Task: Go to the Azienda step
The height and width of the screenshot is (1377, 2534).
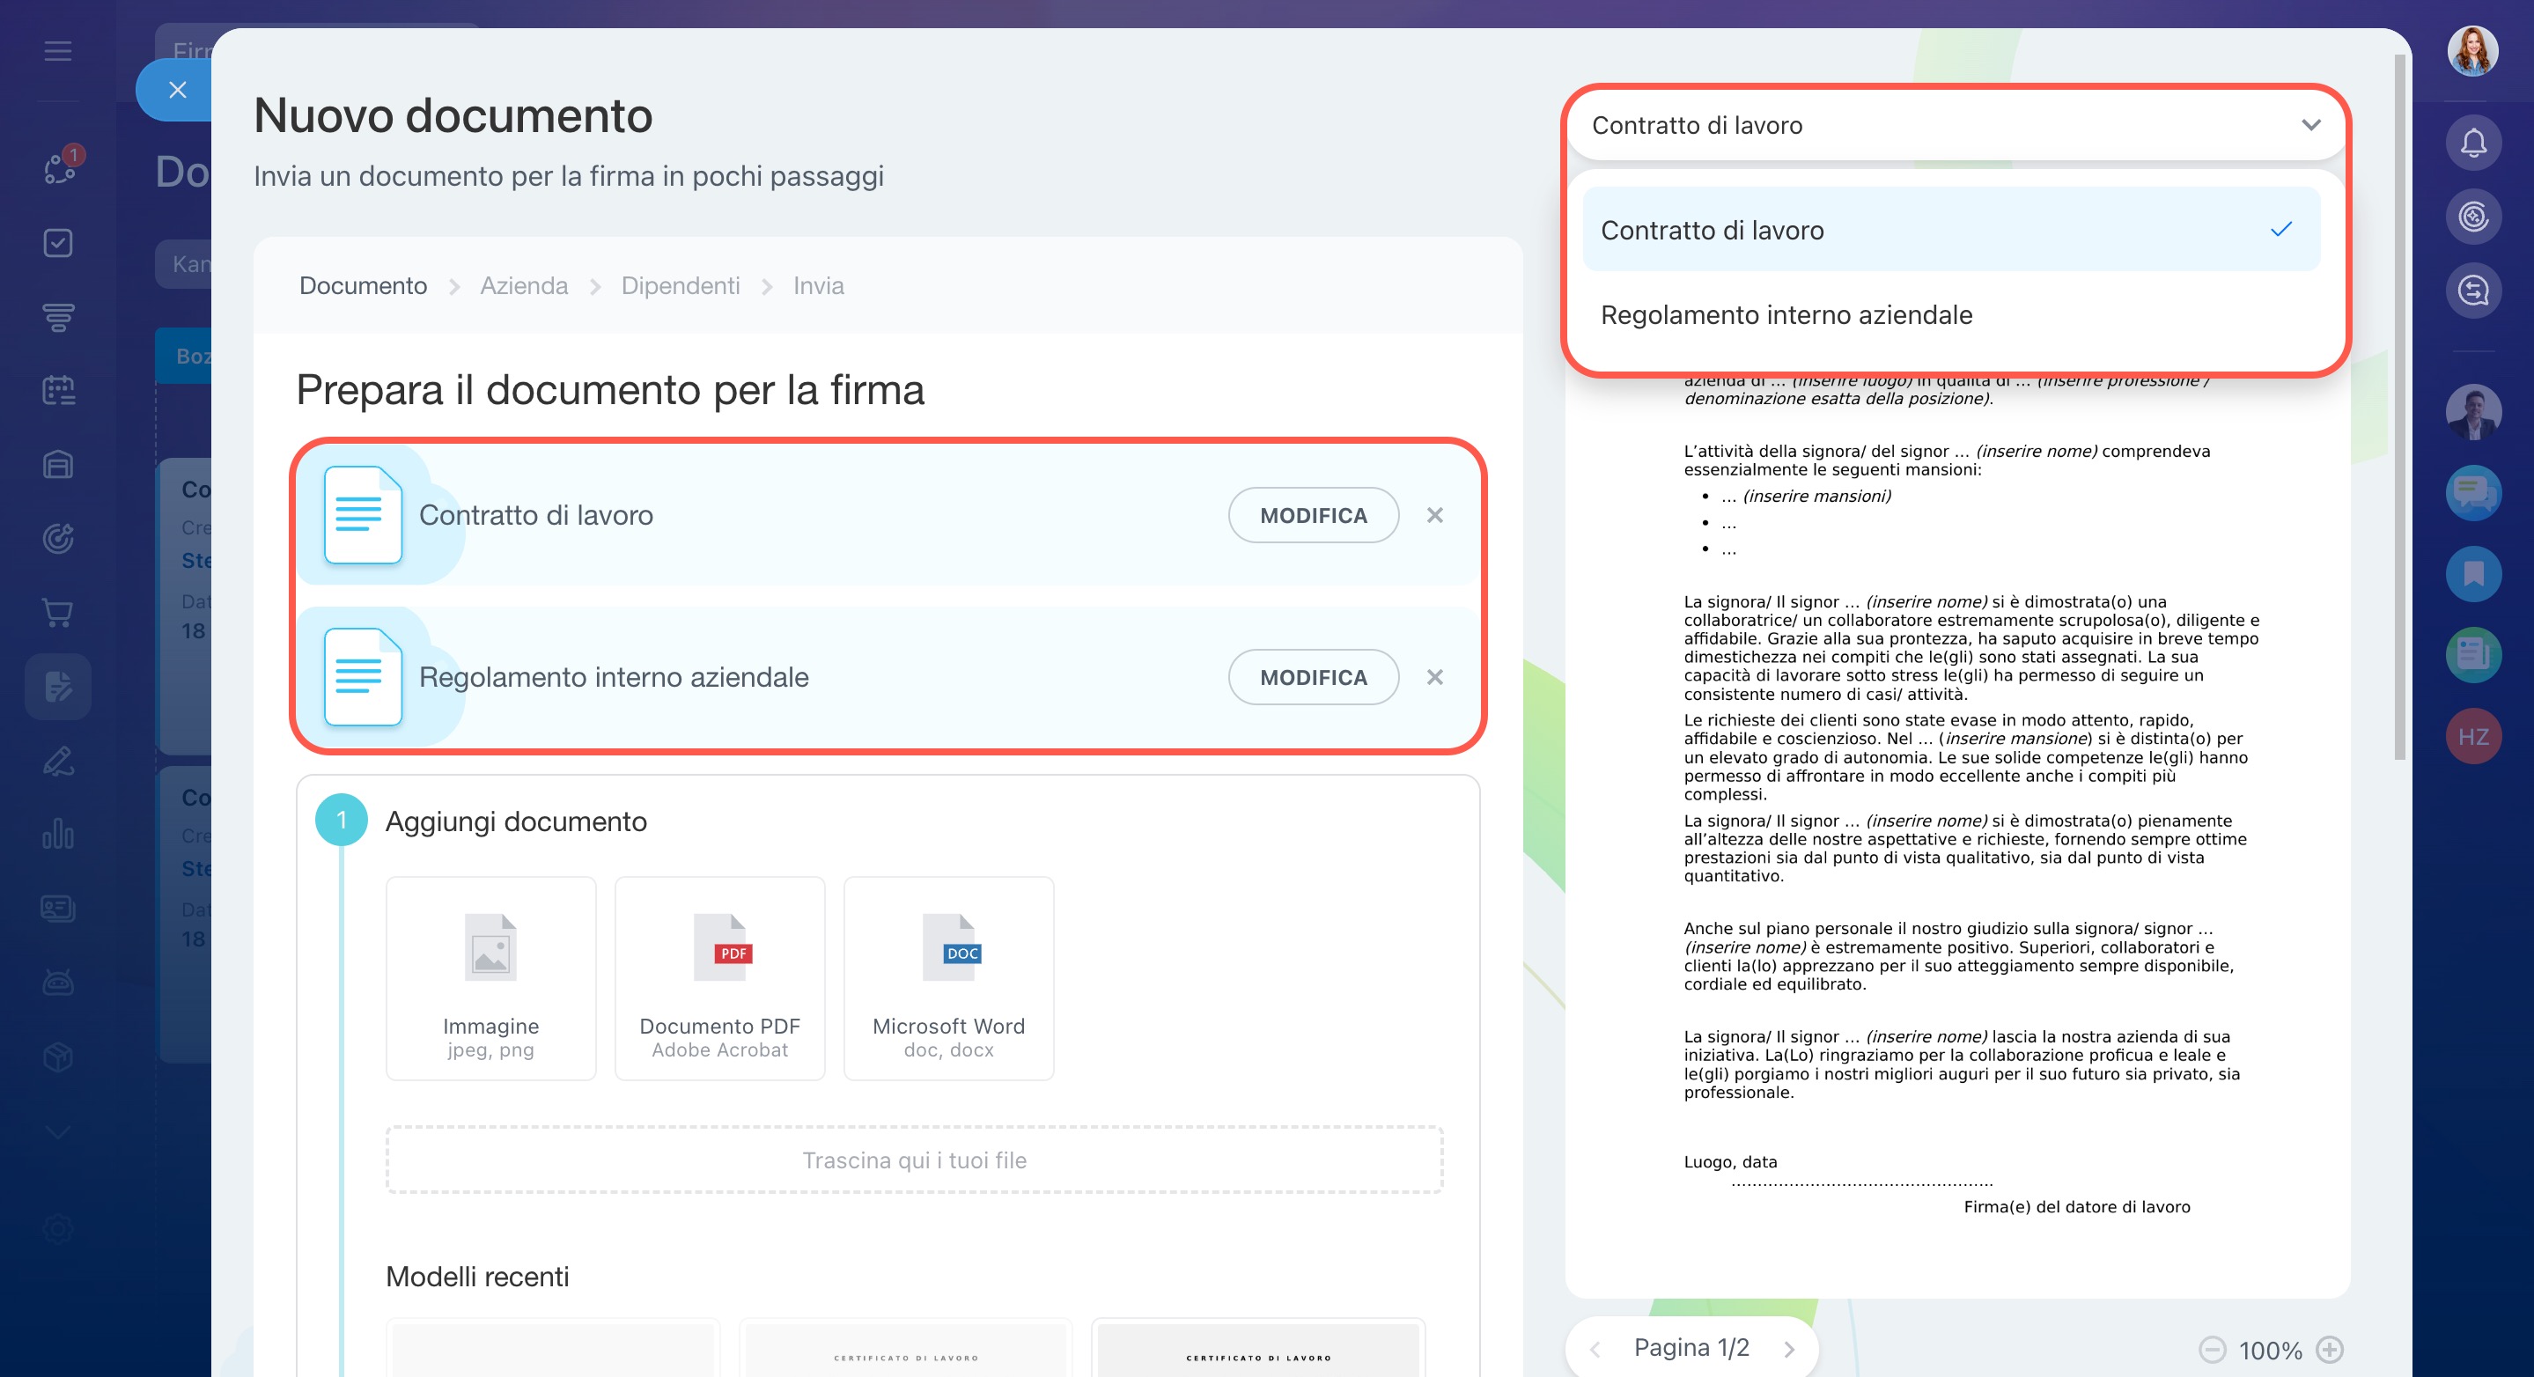Action: (x=523, y=285)
